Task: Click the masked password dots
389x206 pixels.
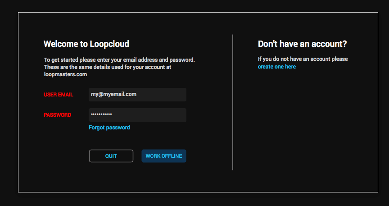Action: click(x=101, y=115)
